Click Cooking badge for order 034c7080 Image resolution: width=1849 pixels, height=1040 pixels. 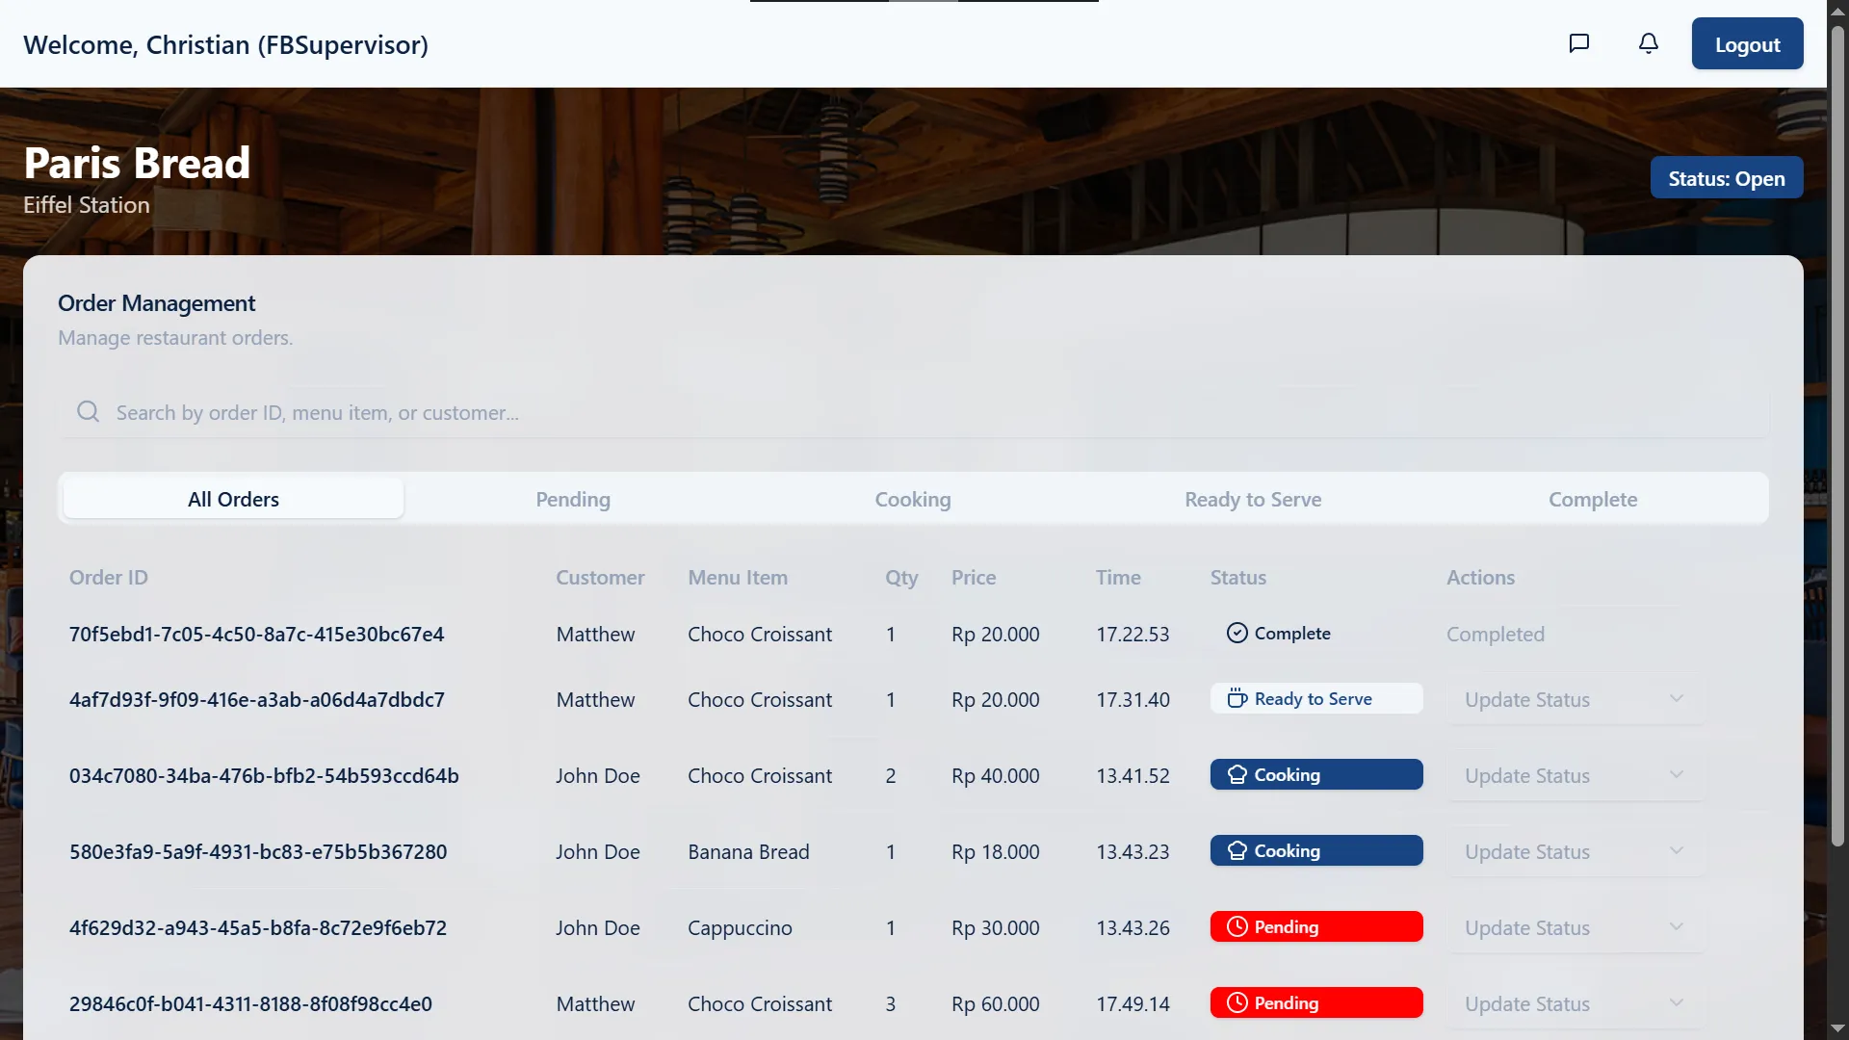[1315, 775]
